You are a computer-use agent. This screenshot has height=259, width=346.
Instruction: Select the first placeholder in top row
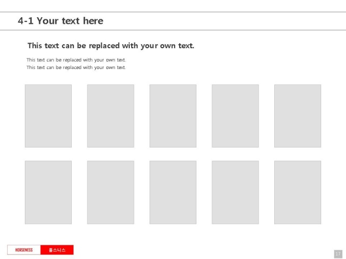(x=48, y=116)
